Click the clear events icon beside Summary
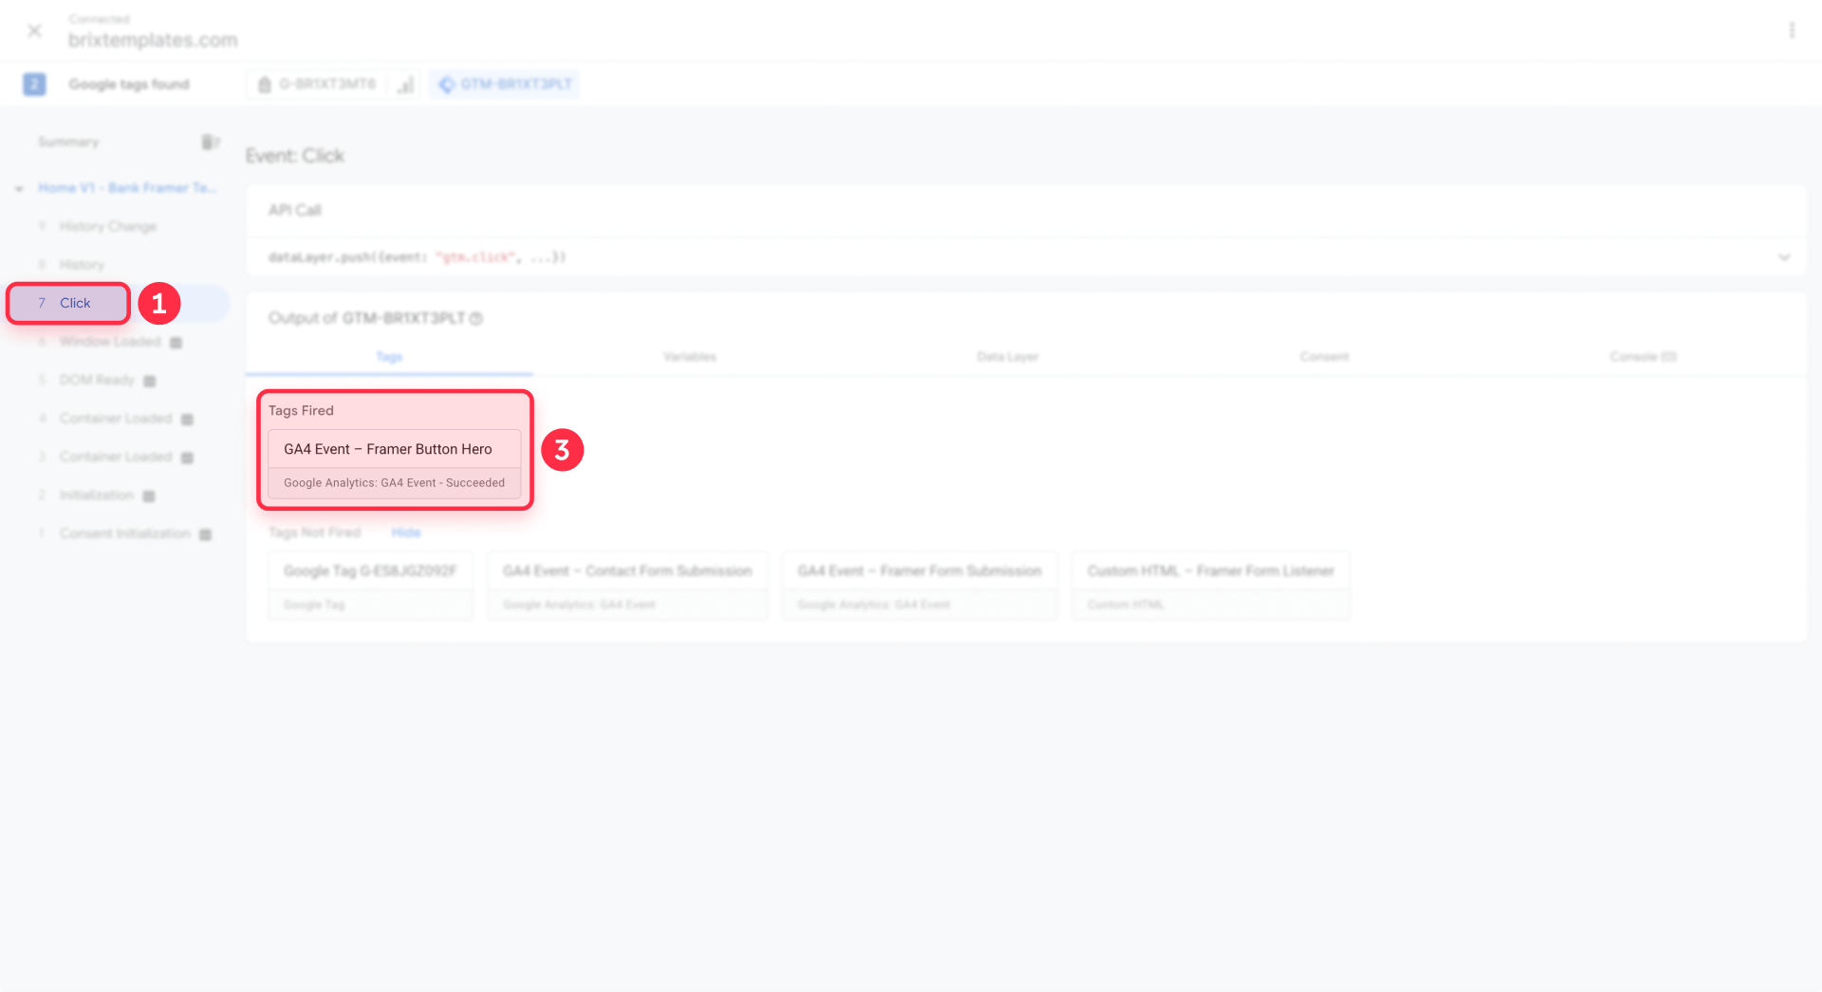Viewport: 1822px width, 992px height. point(210,141)
